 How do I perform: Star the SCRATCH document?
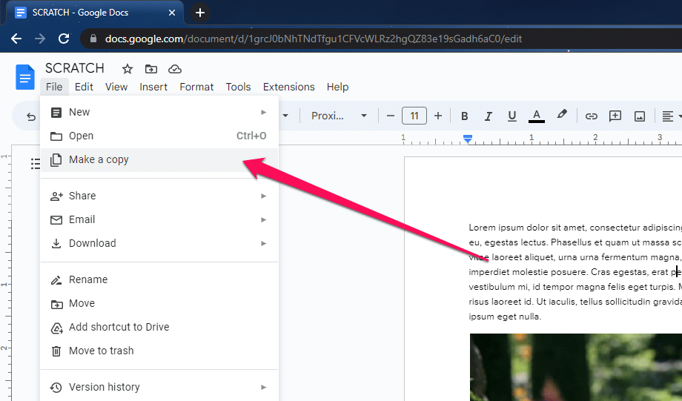point(127,69)
